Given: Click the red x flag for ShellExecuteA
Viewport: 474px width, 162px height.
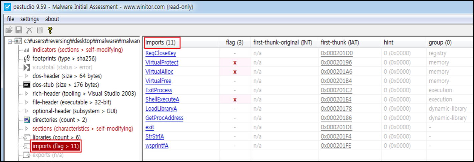Looking at the screenshot, I should point(235,99).
